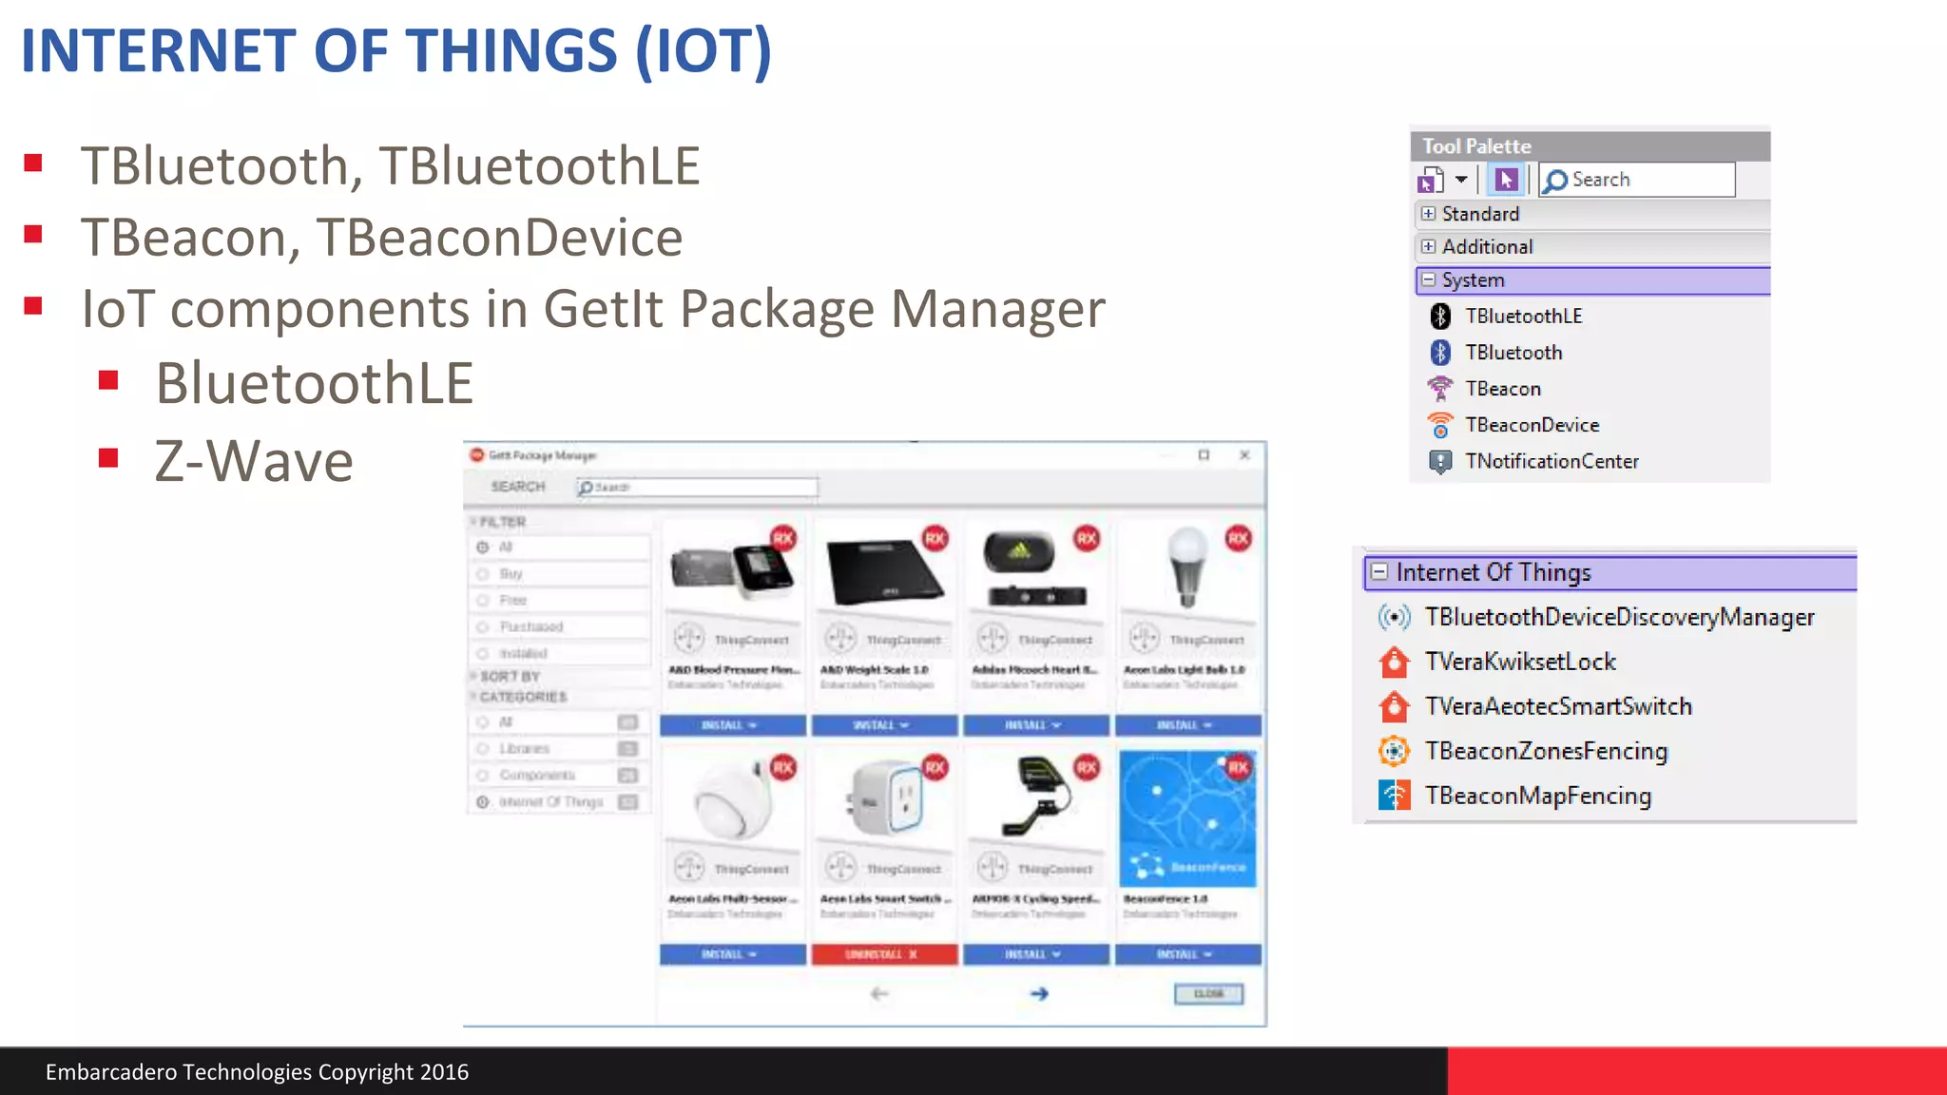
Task: Click the Tool Palette search magnifier icon
Action: click(1554, 181)
